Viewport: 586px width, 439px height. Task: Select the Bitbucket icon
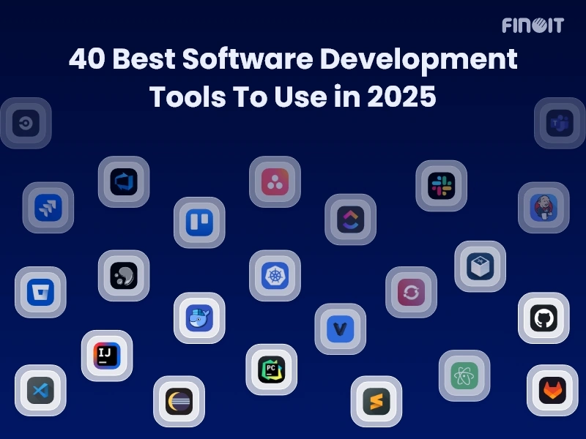click(40, 292)
